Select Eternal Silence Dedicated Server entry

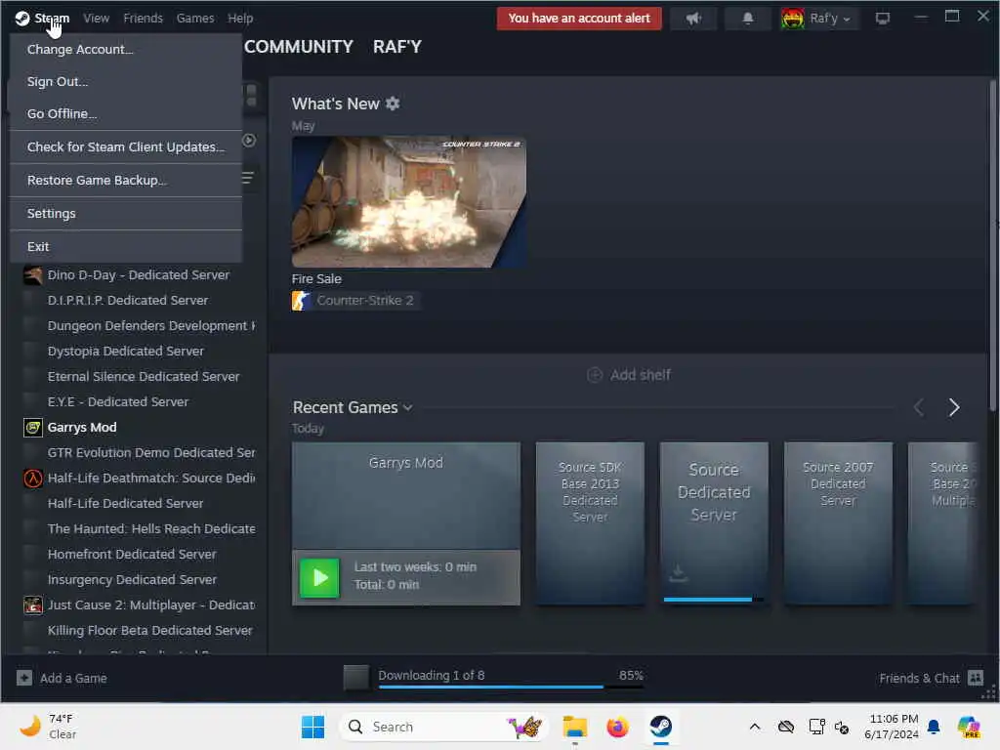click(x=144, y=376)
